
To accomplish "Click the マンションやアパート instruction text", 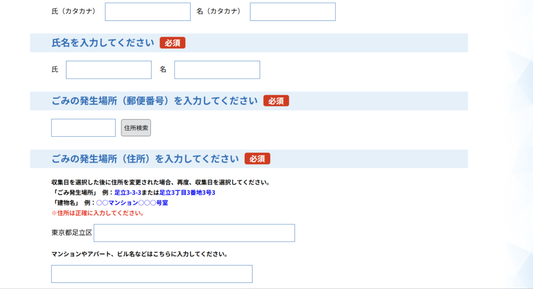I will tap(139, 255).
